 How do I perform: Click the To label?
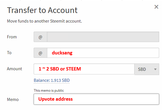coord(9,53)
